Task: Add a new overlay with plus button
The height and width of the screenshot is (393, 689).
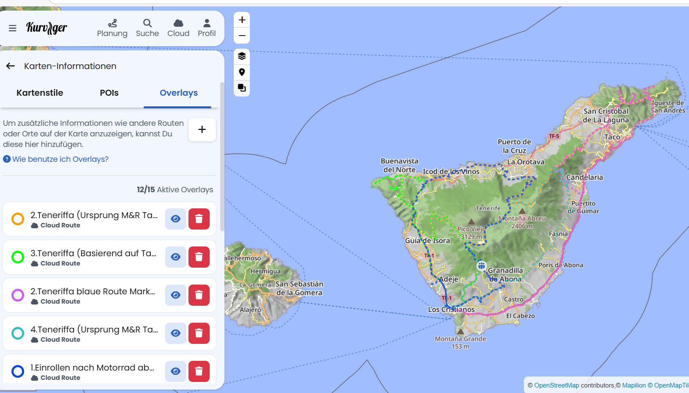Action: pos(202,130)
